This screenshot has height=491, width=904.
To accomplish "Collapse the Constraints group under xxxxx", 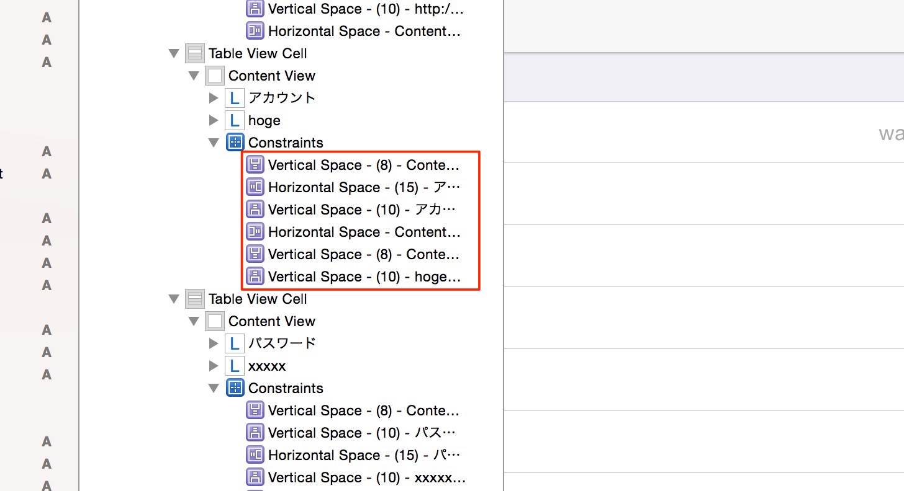I will 214,389.
